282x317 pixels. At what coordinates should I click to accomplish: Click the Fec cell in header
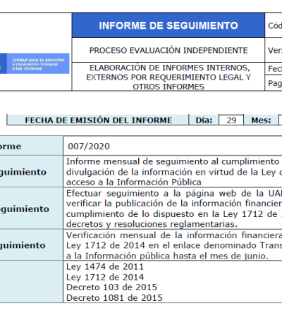274,69
